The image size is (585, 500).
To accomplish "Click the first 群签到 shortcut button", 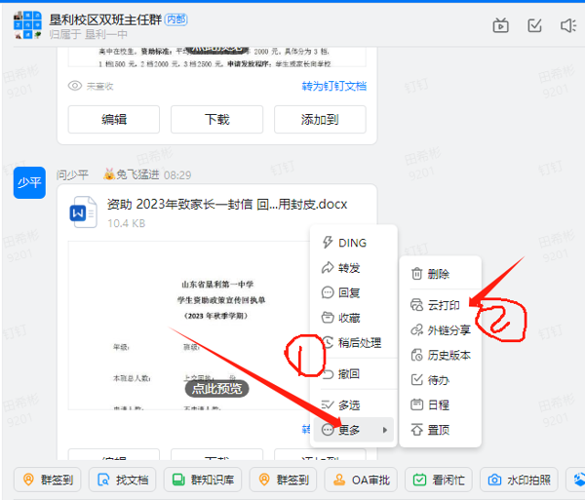I will click(x=48, y=480).
